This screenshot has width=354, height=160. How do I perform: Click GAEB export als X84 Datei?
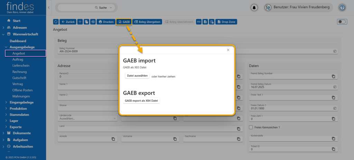tap(141, 101)
